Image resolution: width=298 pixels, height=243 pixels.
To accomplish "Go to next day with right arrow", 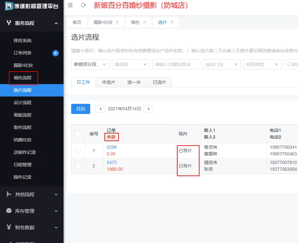I will point(149,109).
